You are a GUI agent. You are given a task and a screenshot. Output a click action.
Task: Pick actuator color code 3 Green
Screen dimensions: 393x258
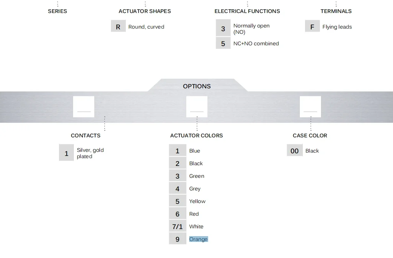point(177,176)
